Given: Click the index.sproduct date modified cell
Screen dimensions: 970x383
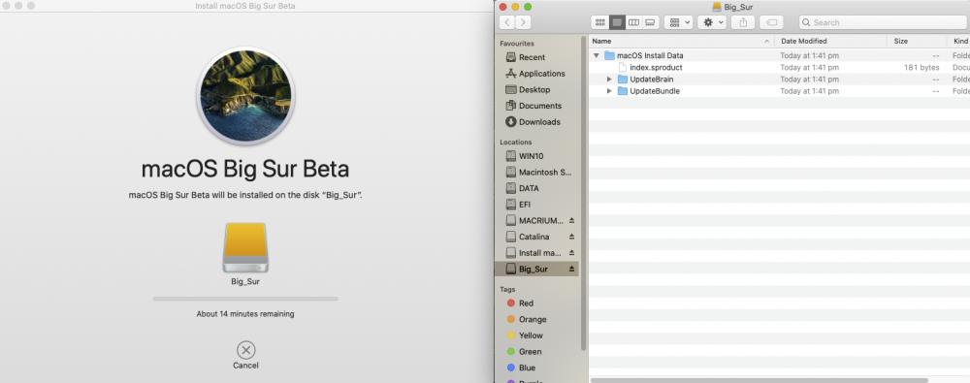Looking at the screenshot, I should click(810, 68).
